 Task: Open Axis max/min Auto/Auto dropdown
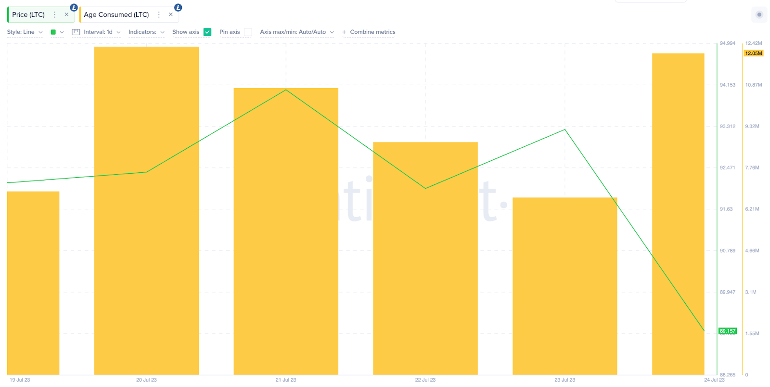point(297,32)
